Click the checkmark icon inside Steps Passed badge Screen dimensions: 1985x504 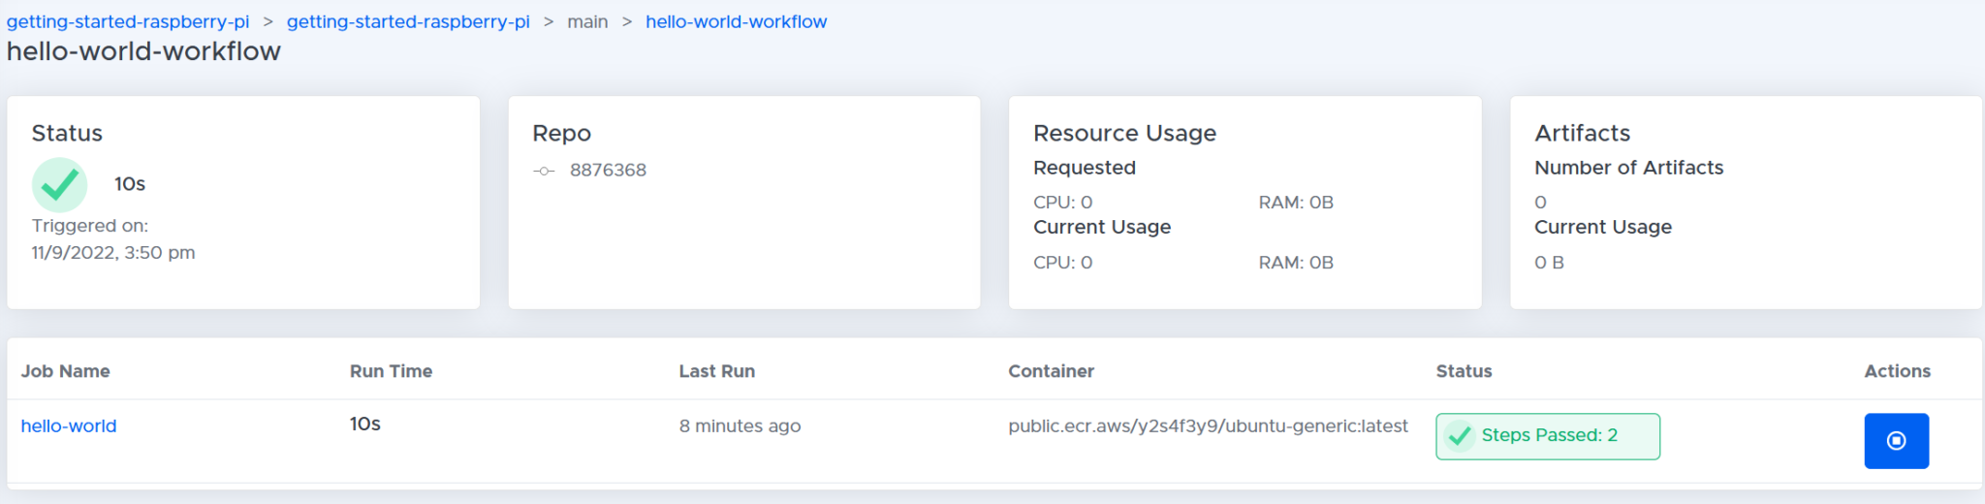[1459, 436]
